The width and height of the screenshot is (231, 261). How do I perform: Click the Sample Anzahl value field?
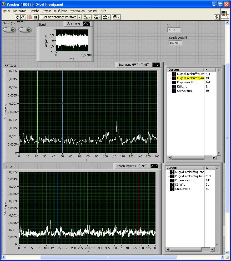(x=175, y=43)
